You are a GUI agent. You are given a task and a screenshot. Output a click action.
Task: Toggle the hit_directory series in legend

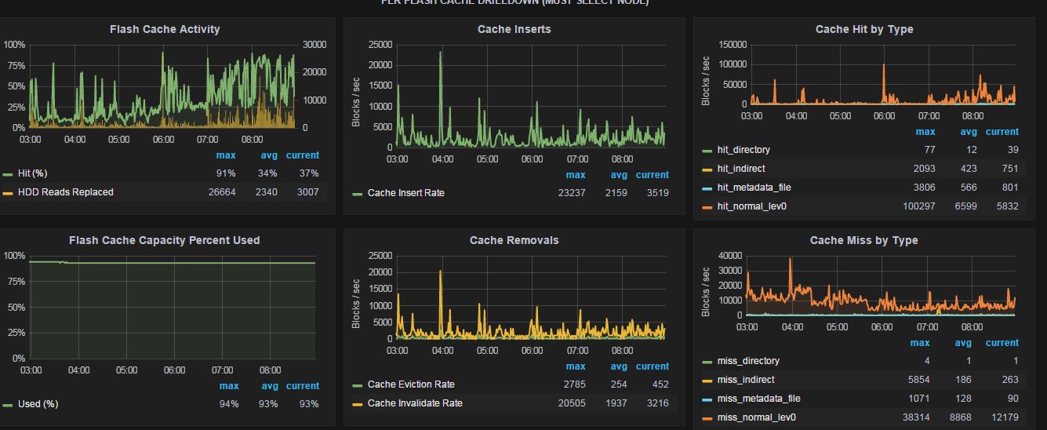pyautogui.click(x=743, y=150)
